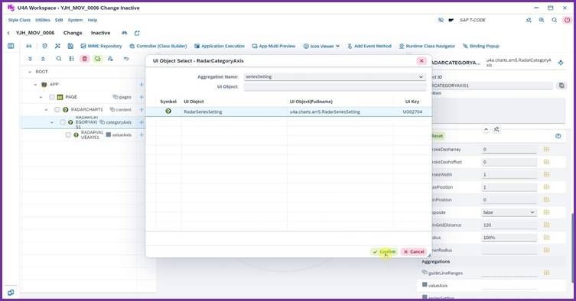This screenshot has height=301, width=576.
Task: Click Add Event Method
Action: [369, 47]
